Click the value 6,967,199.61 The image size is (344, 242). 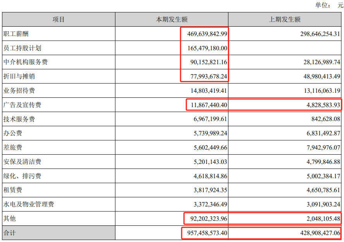point(210,119)
